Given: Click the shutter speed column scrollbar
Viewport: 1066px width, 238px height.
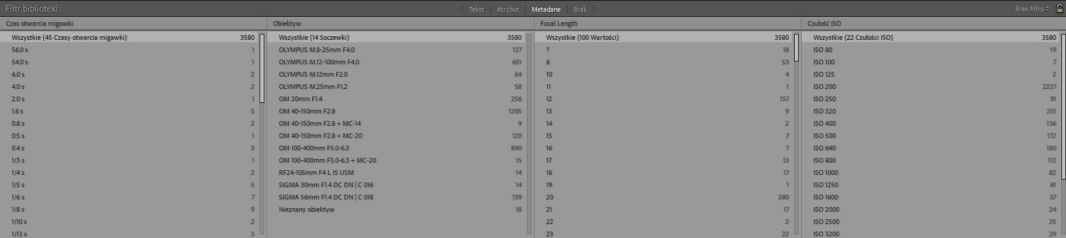Looking at the screenshot, I should (262, 68).
